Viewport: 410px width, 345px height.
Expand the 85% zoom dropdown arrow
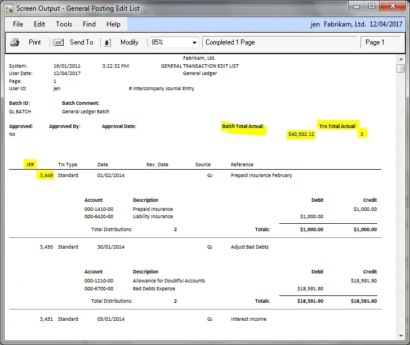195,43
